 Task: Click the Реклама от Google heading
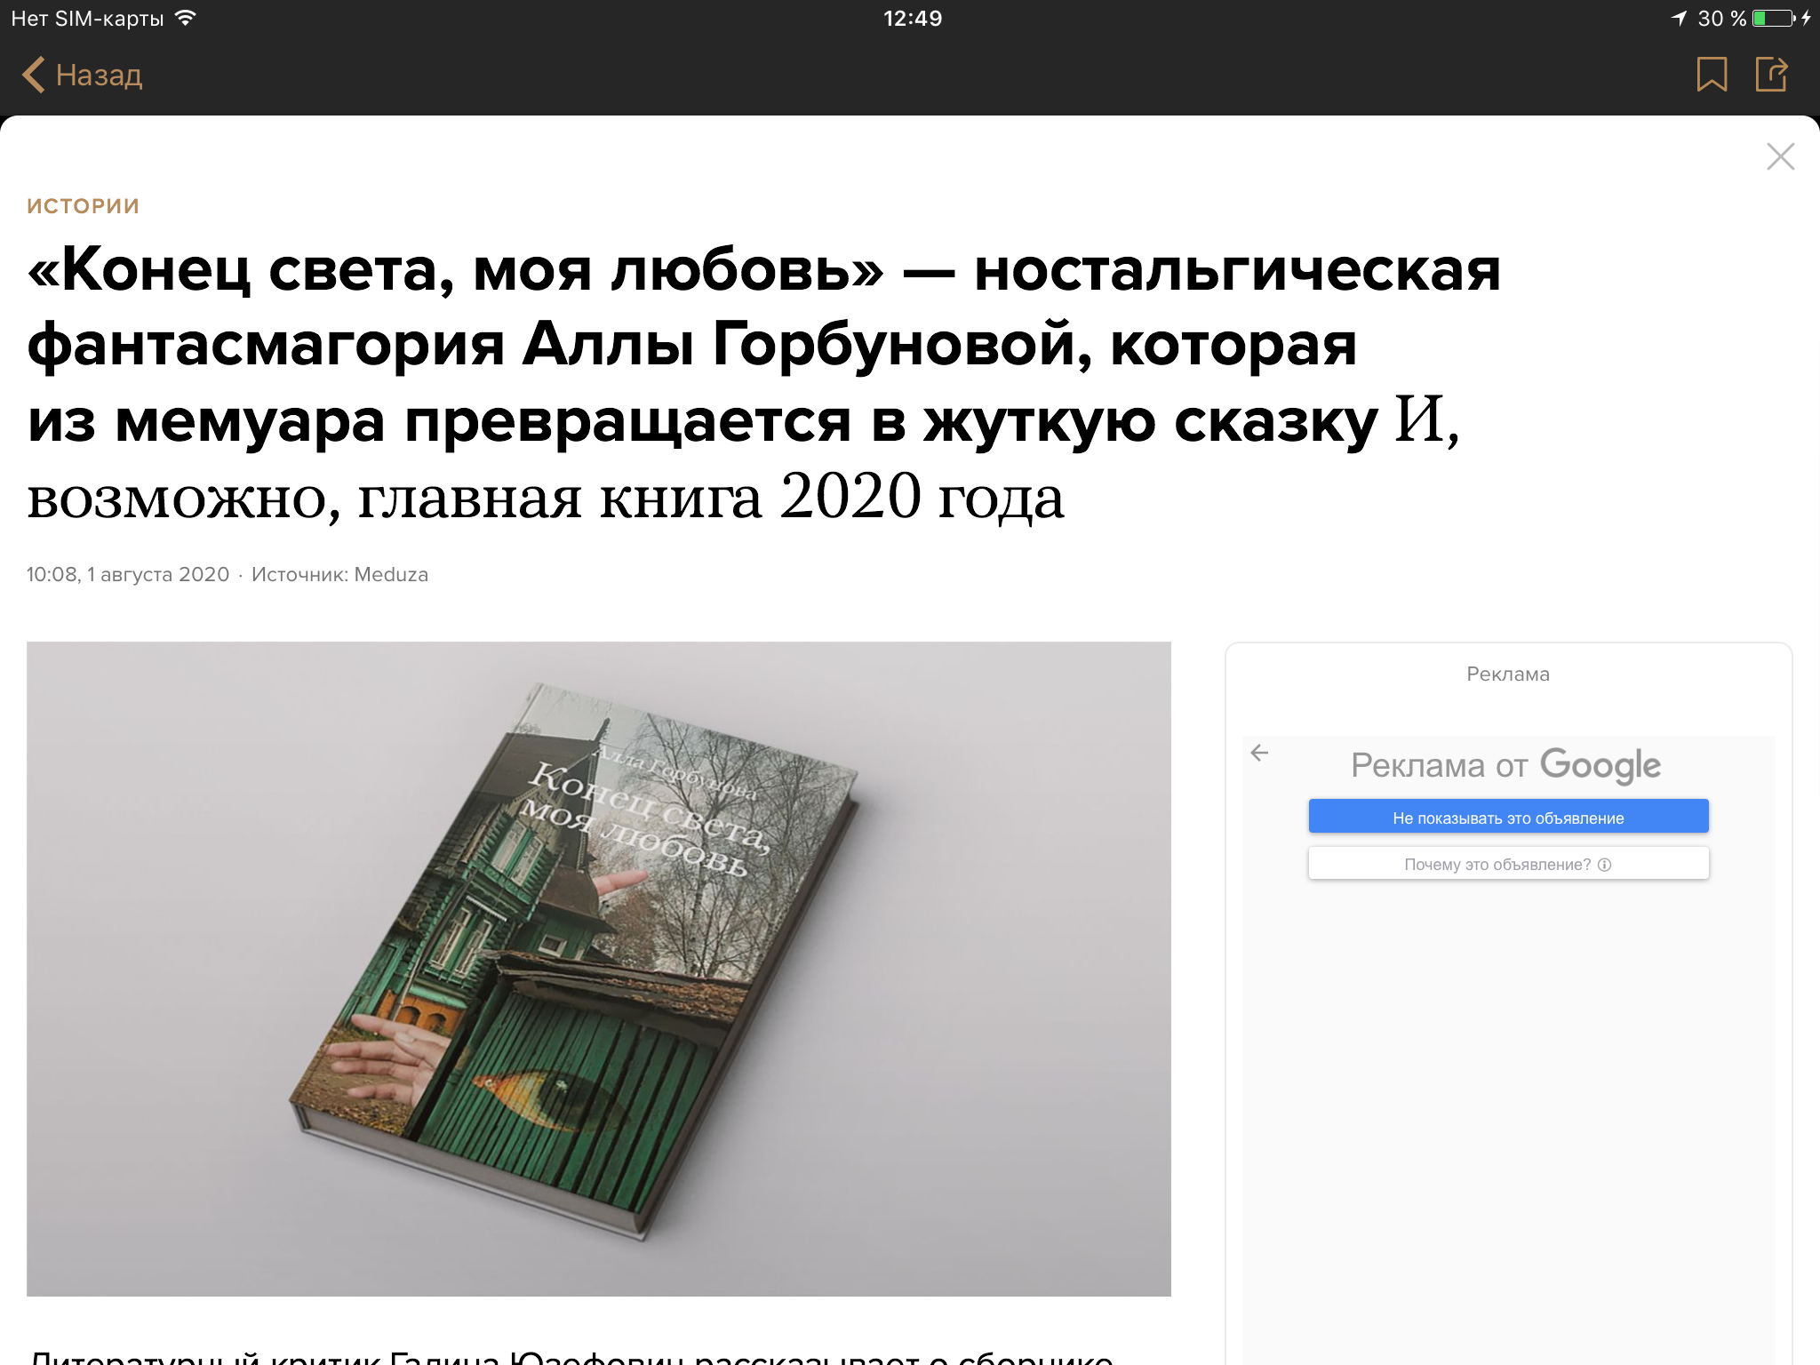[x=1505, y=765]
